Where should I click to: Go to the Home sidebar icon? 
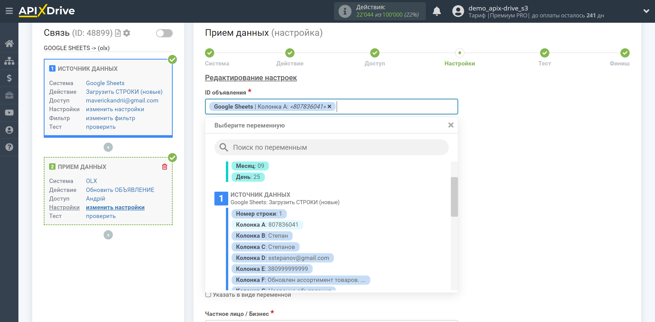click(x=9, y=43)
